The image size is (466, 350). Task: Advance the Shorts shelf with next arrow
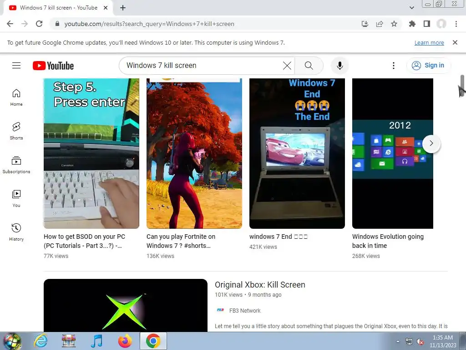431,144
